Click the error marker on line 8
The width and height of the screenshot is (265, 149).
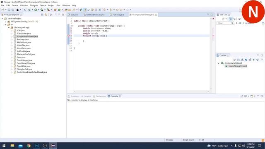click(x=68, y=36)
